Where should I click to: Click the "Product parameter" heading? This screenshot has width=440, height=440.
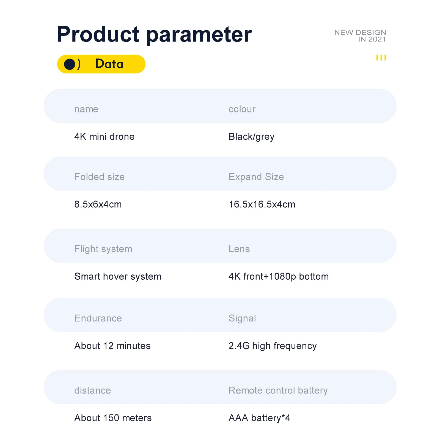click(x=154, y=34)
